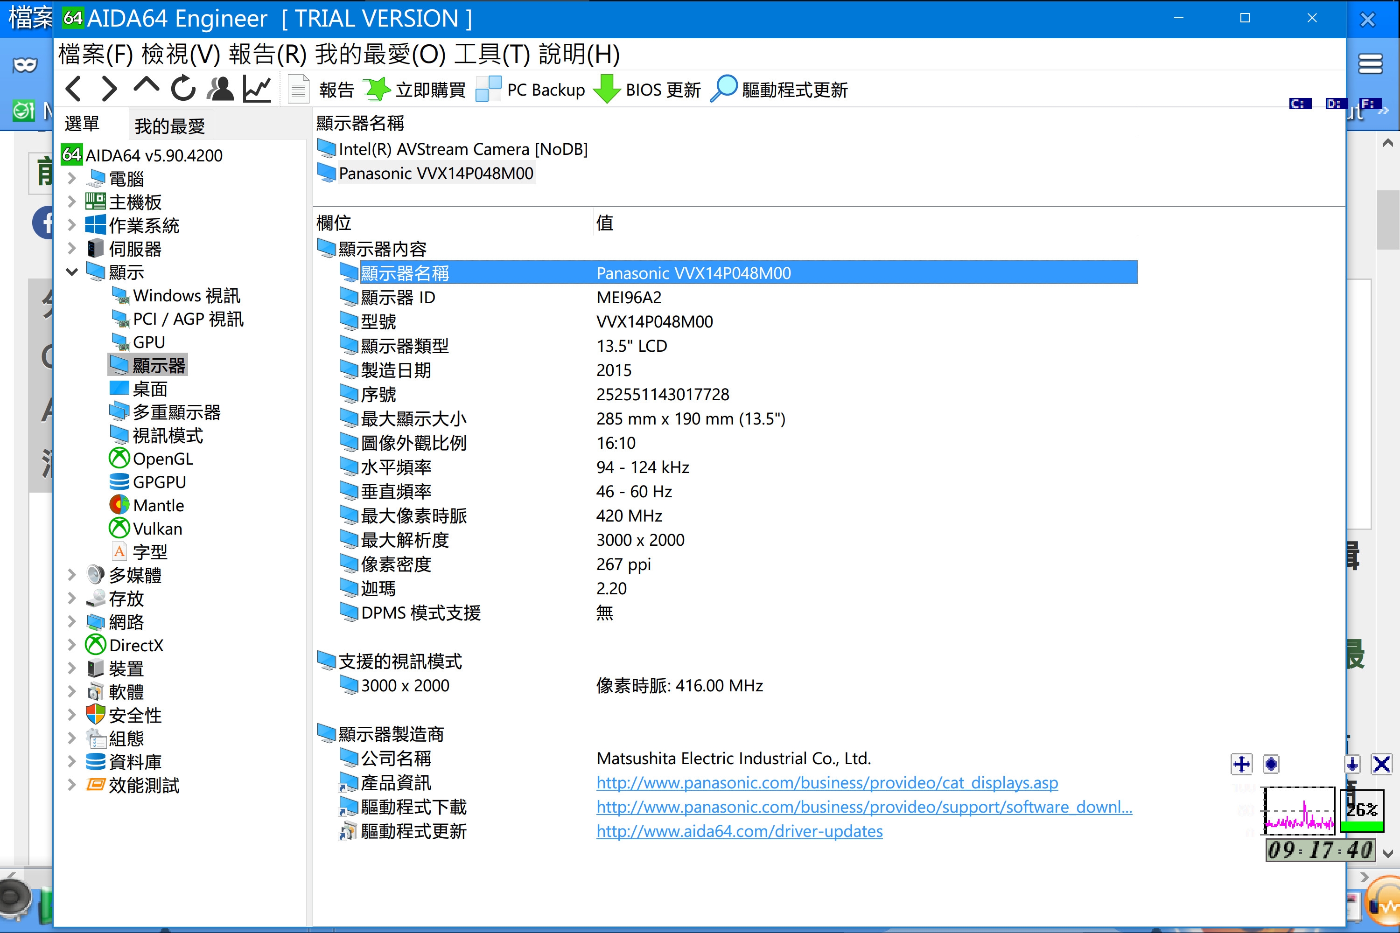Screen dimensions: 1400x933
Task: Click the up-level arrow toolbar icon
Action: [x=146, y=87]
